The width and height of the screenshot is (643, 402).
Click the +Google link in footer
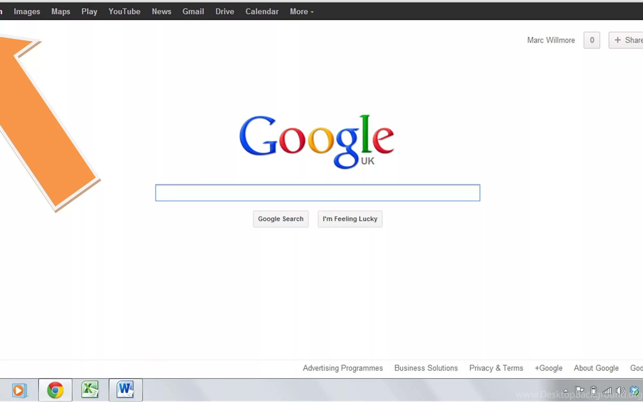click(548, 368)
